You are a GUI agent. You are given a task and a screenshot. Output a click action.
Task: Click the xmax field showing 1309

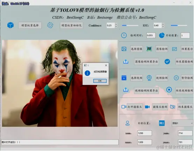(x=145, y=142)
